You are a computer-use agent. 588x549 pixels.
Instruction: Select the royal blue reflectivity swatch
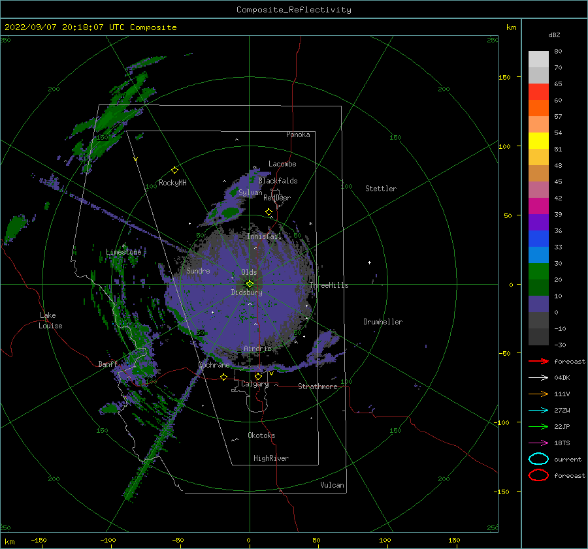[538, 239]
